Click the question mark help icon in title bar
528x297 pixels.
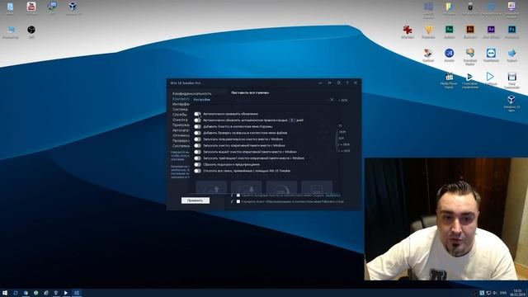click(x=347, y=82)
